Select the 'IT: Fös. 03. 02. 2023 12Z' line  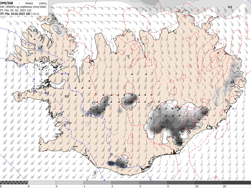pos(16,10)
